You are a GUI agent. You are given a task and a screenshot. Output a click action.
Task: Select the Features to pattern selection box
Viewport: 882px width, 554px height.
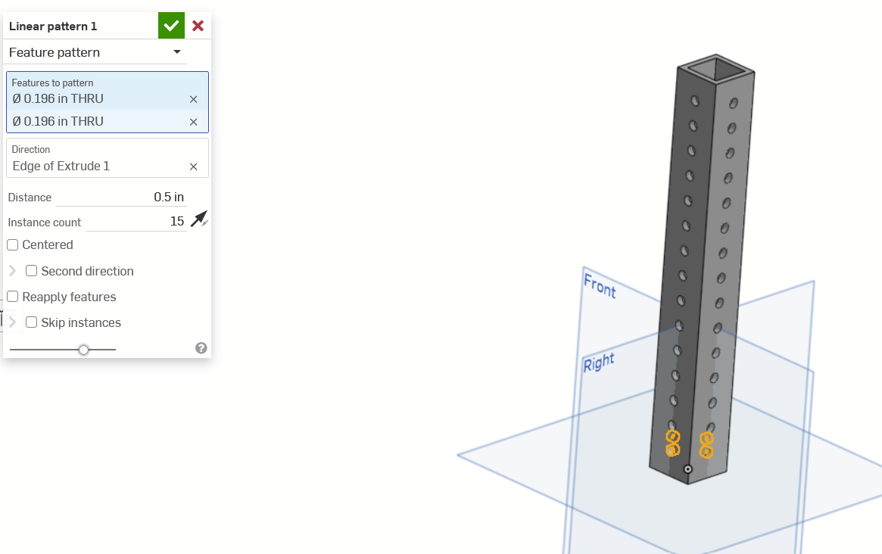[108, 102]
